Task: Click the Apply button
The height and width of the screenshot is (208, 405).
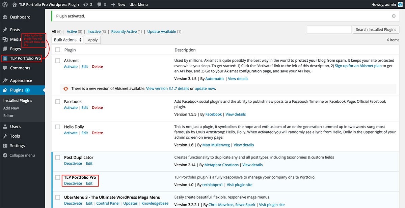Action: point(93,40)
